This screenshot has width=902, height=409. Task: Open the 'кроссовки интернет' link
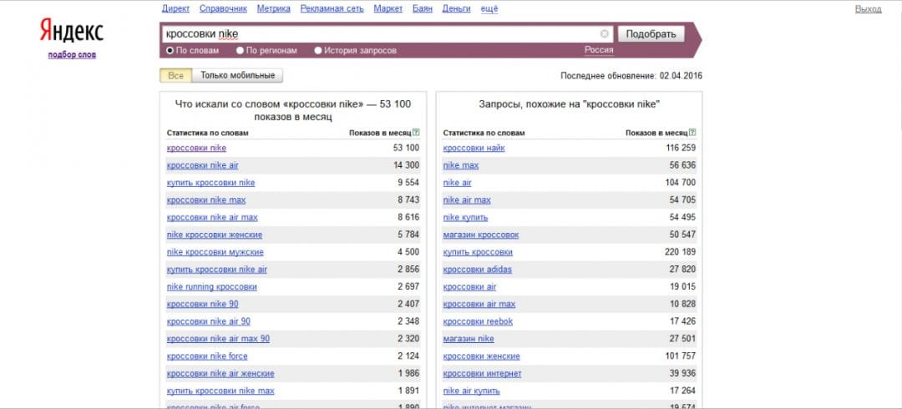click(482, 373)
